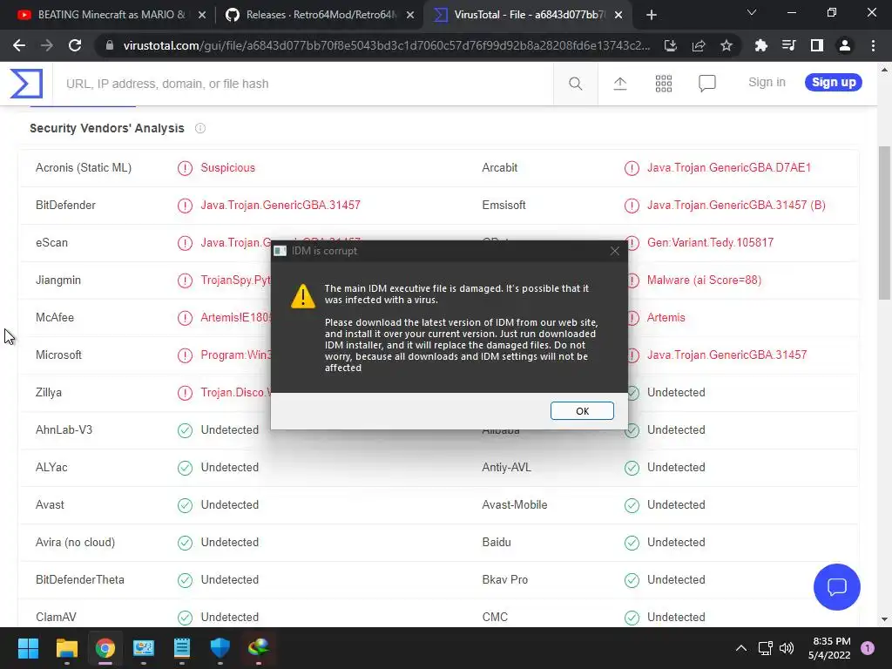Click info icon next to Security Vendors' Analysis
This screenshot has height=669, width=892.
(x=200, y=128)
